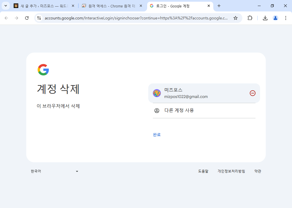
Task: Open Chrome three-dot menu
Action: pos(286,18)
